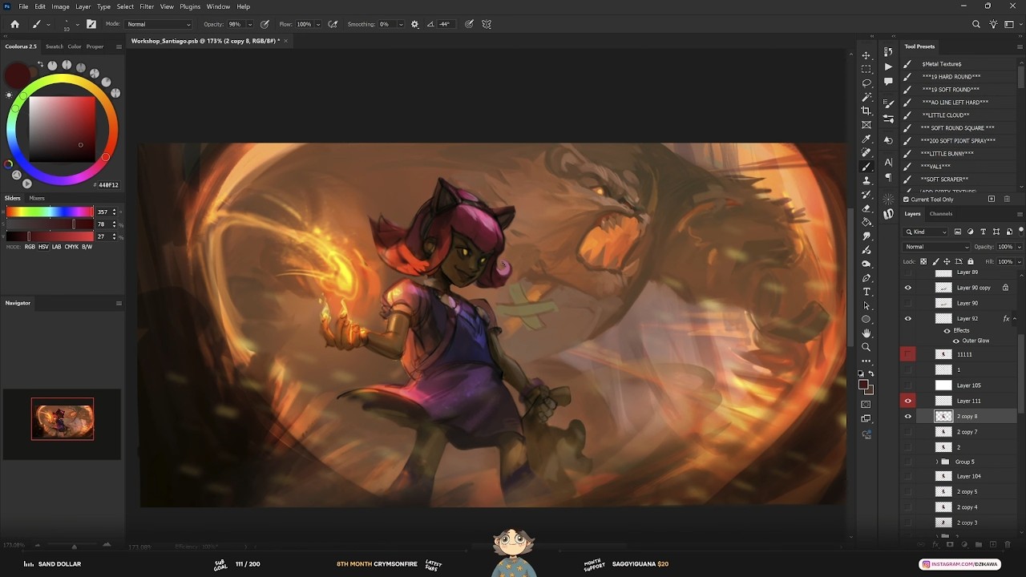Open the Smoothing percentage dropdown
The height and width of the screenshot is (577, 1026).
[400, 24]
